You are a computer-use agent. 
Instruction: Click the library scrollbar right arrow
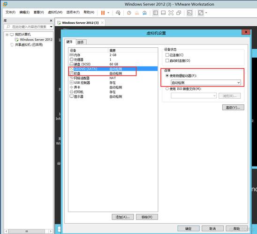pos(51,231)
